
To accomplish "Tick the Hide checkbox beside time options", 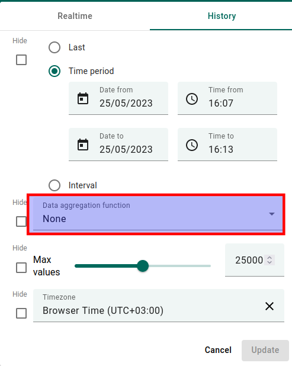I will pyautogui.click(x=21, y=60).
